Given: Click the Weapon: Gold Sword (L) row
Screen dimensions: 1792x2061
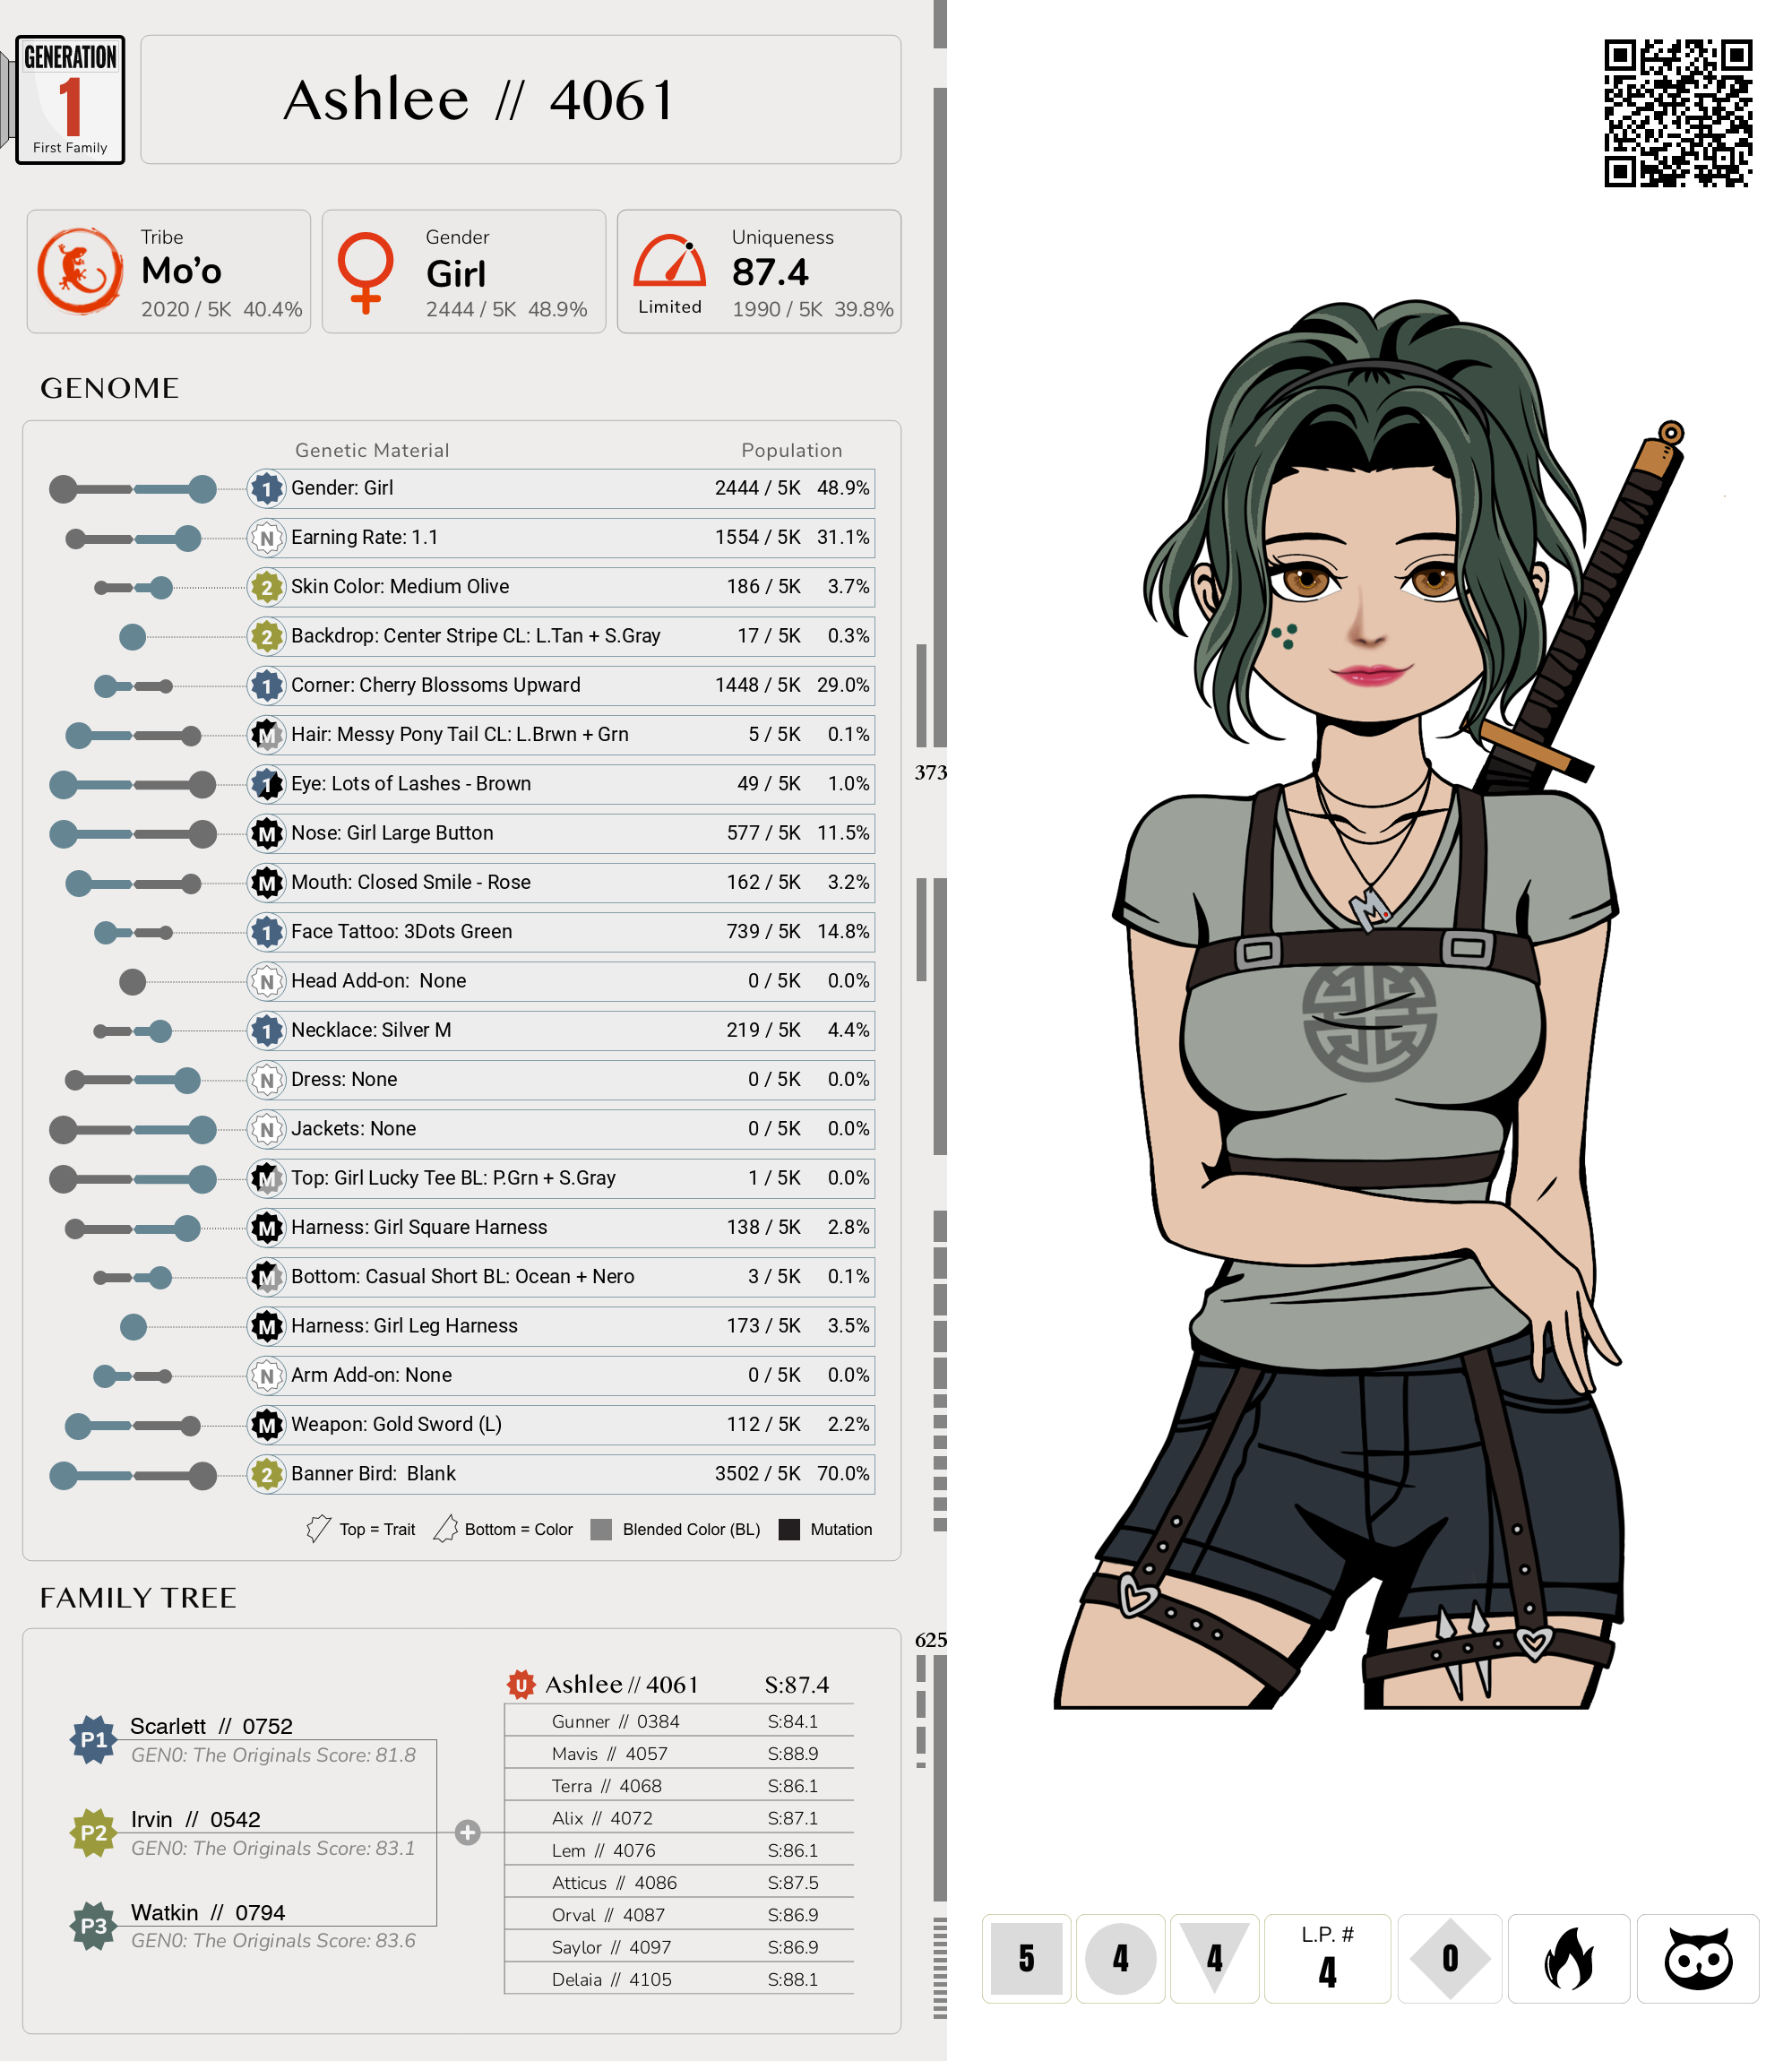Looking at the screenshot, I should point(560,1424).
